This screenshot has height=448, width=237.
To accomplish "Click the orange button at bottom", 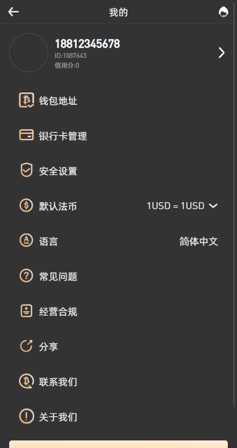I will [x=119, y=444].
